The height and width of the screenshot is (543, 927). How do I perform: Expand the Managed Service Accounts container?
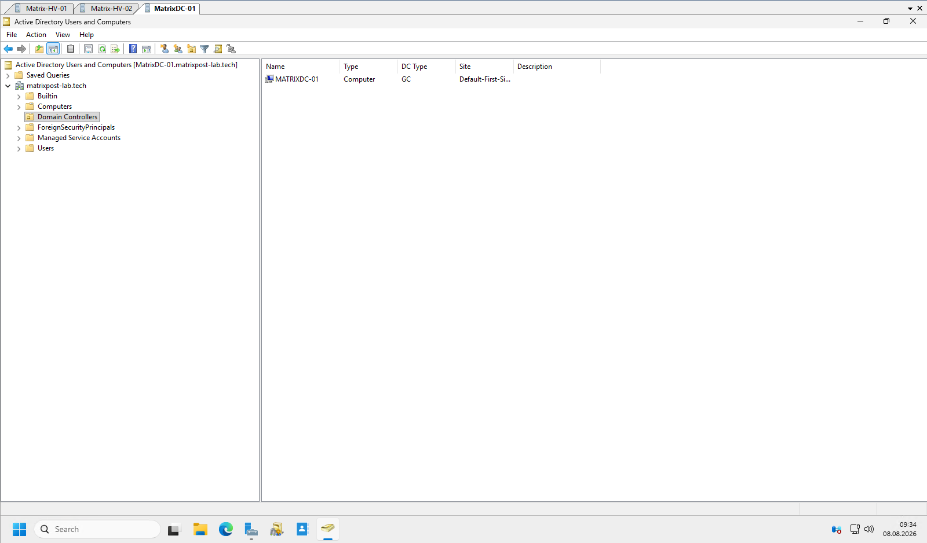19,138
